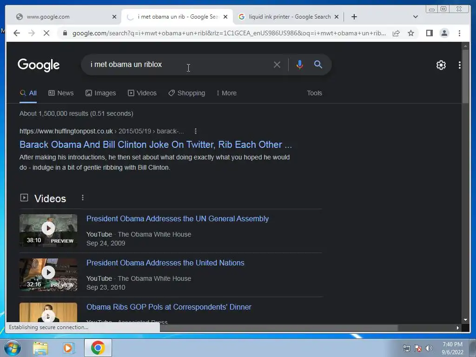Open the Chrome side panel

pos(429,33)
